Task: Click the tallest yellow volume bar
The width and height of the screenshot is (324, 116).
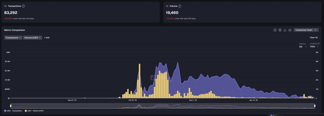Action: (139, 81)
